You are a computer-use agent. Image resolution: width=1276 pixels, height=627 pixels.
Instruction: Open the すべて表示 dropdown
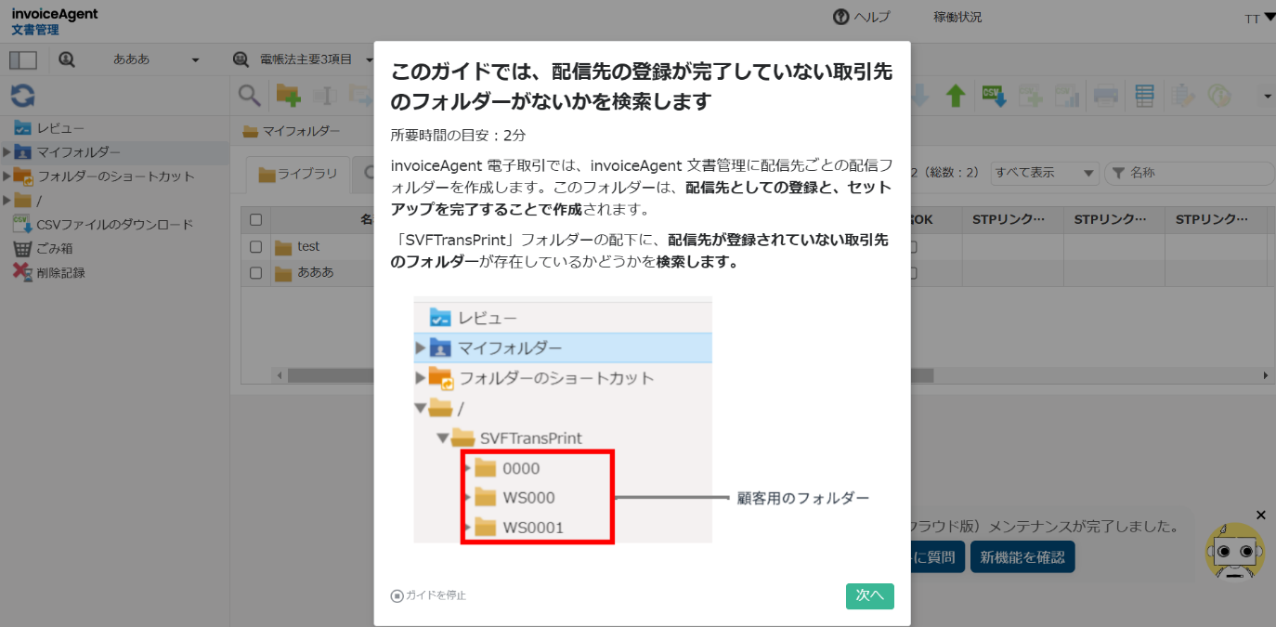pos(1044,173)
